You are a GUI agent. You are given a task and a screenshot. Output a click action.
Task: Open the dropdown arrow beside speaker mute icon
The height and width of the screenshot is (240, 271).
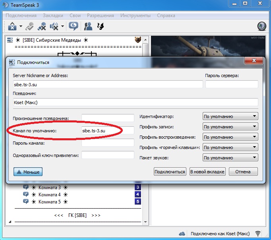[62, 26]
